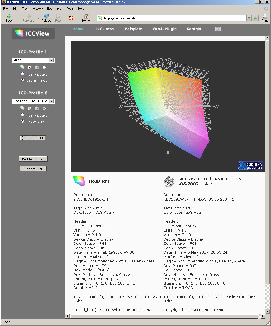Screen dimensions: 271x326
Task: Click the Print icon in toolbar
Action: pyautogui.click(x=265, y=18)
